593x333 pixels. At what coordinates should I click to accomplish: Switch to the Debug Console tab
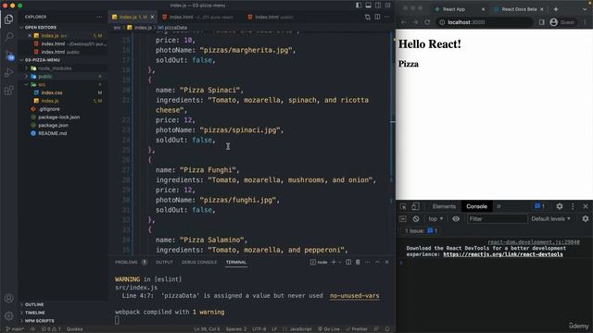199,262
